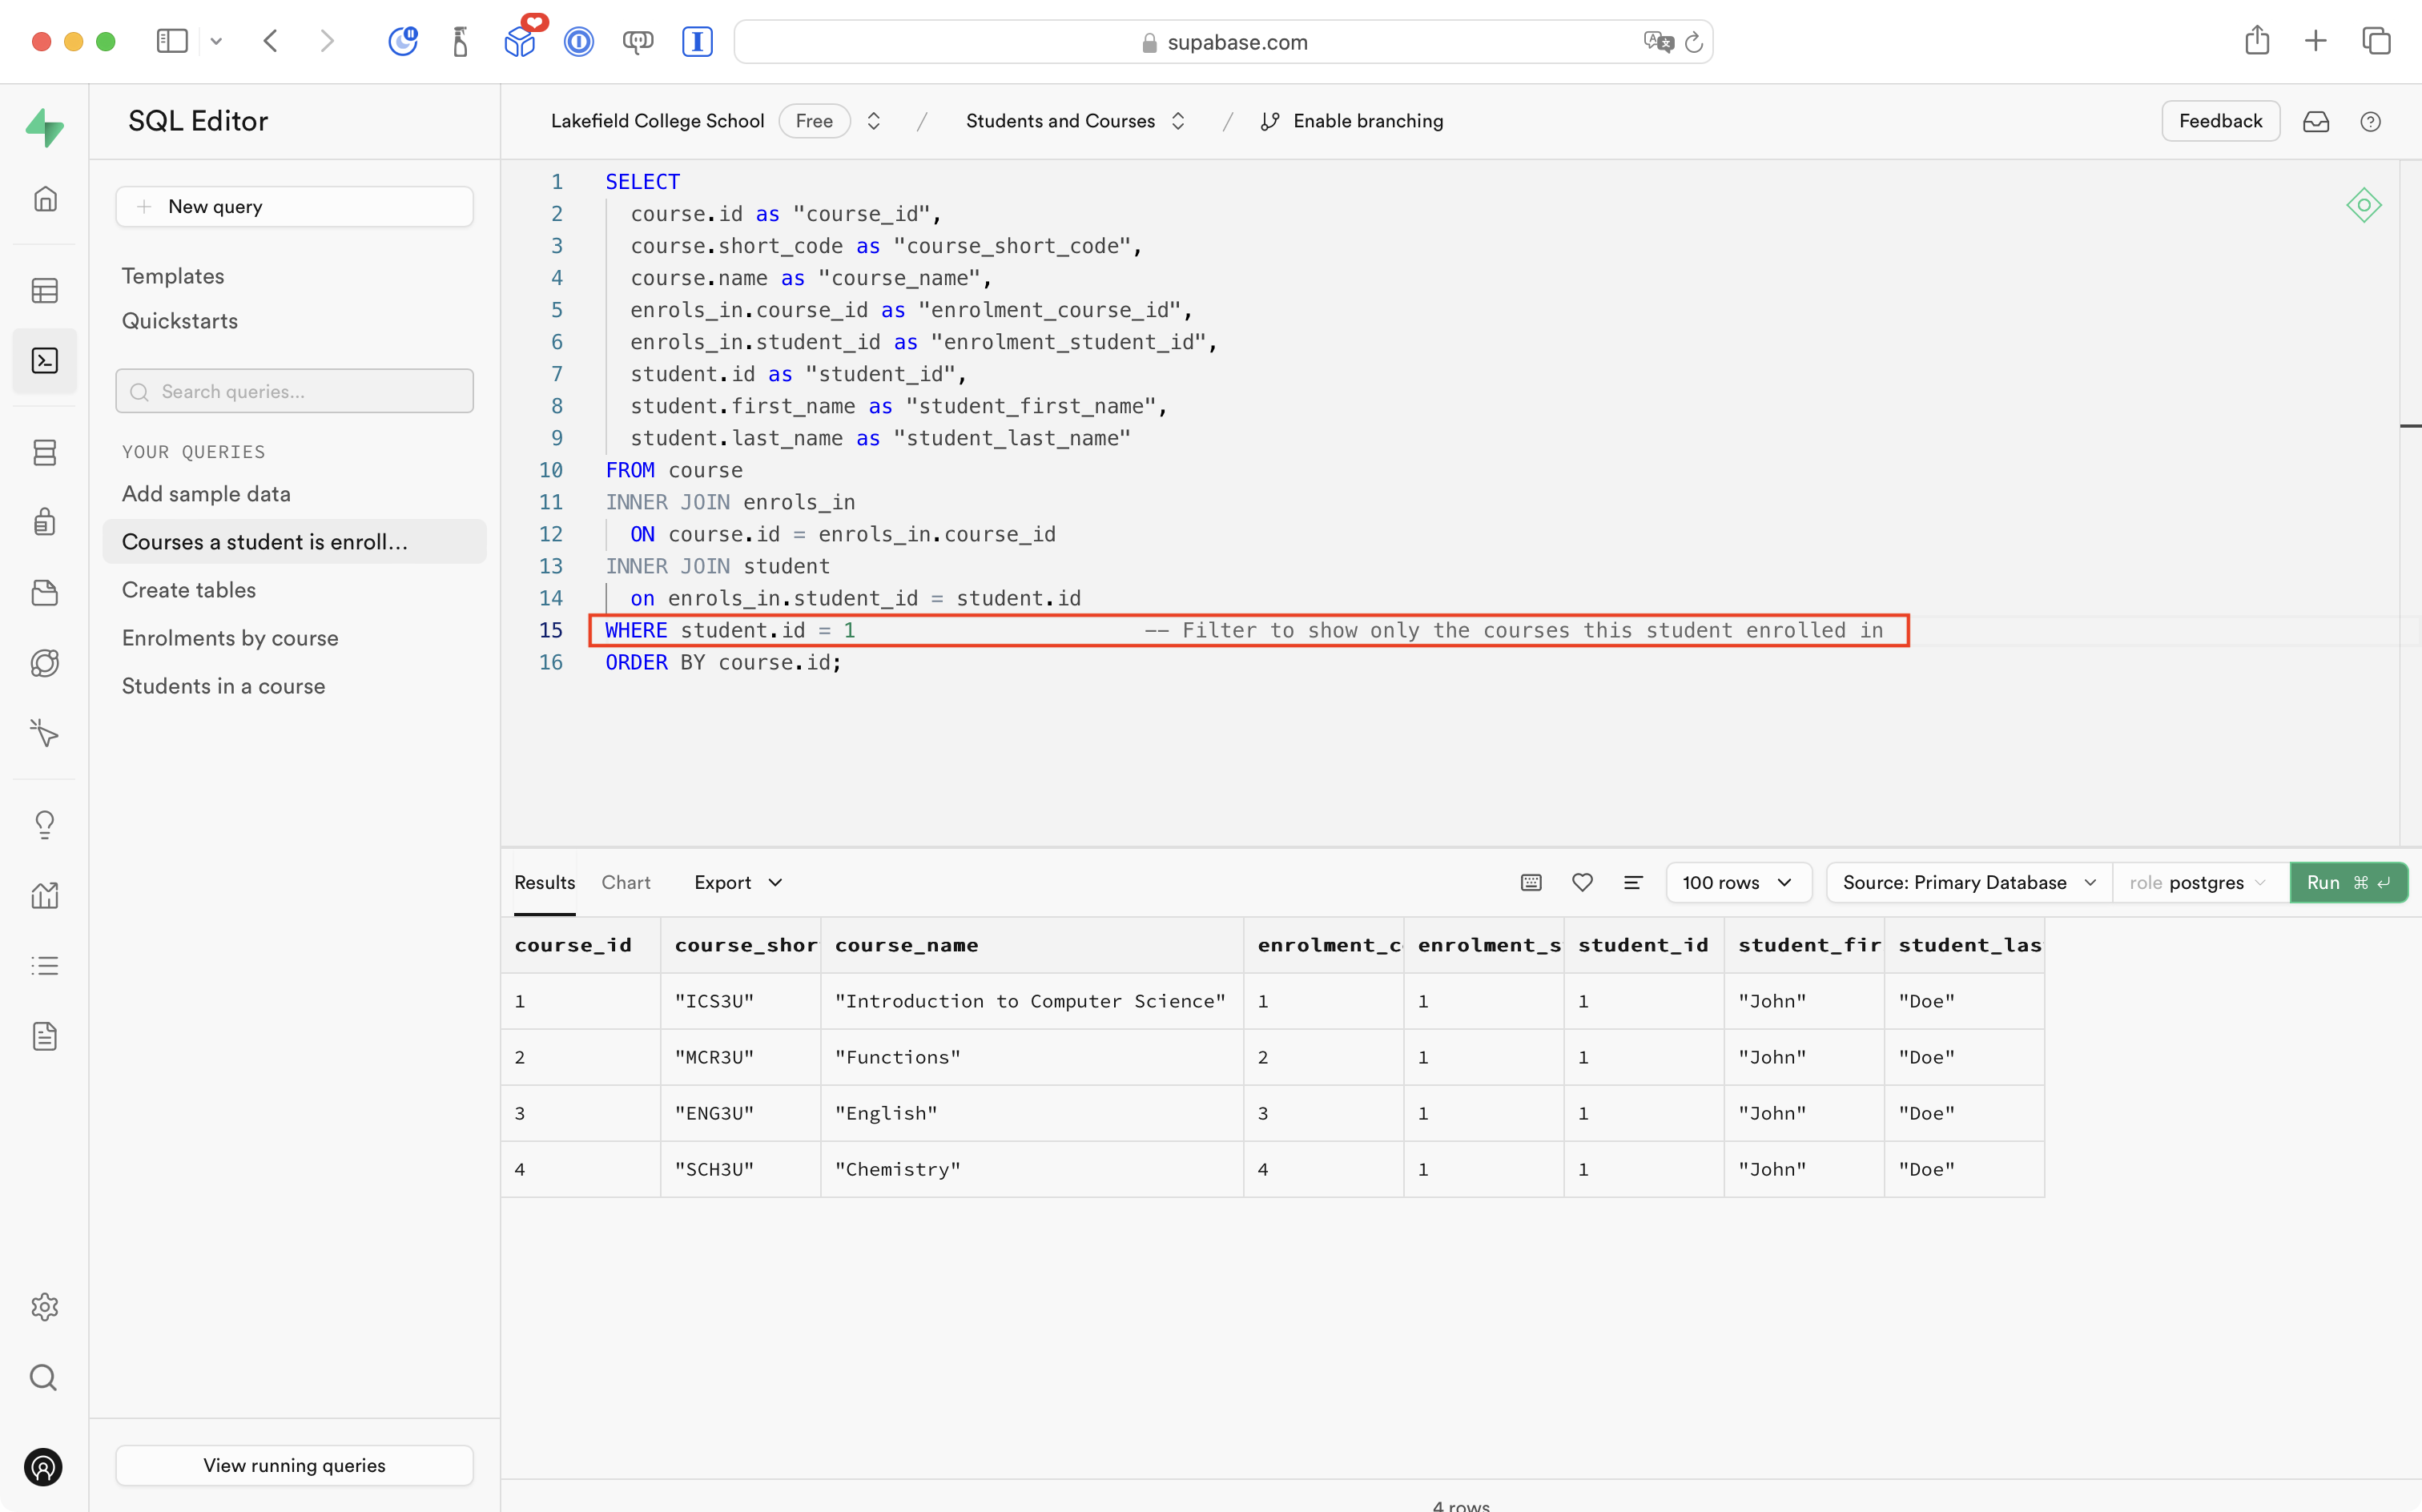The height and width of the screenshot is (1512, 2422).
Task: Click the AI assistant diamond icon
Action: pyautogui.click(x=2363, y=205)
